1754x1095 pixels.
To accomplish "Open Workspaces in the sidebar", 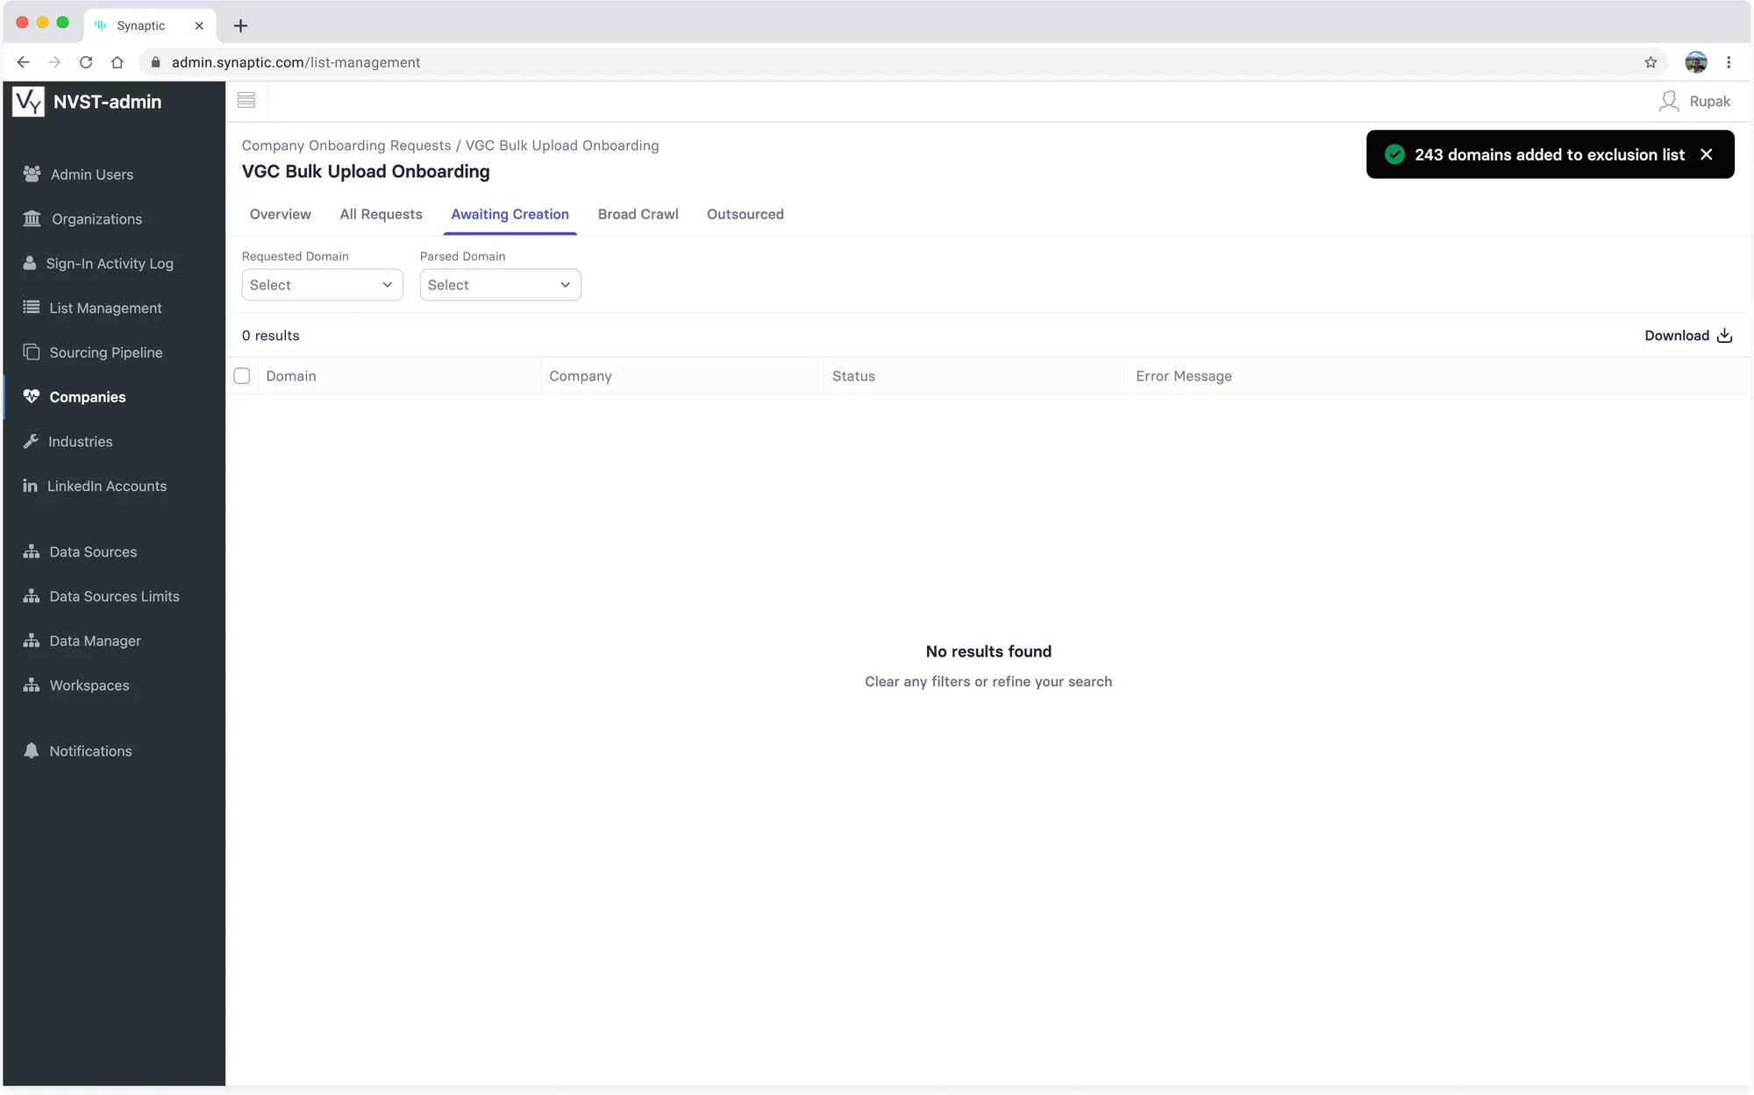I will [89, 686].
